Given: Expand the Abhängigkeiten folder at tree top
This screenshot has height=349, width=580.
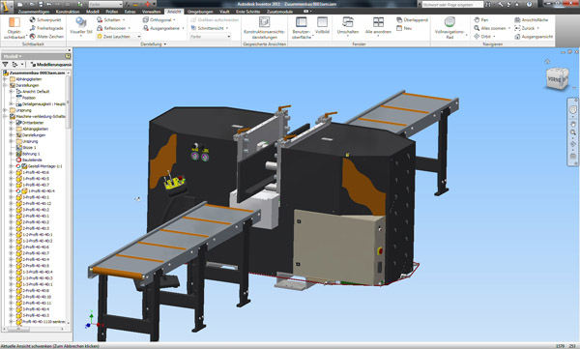Looking at the screenshot, I should pyautogui.click(x=5, y=79).
